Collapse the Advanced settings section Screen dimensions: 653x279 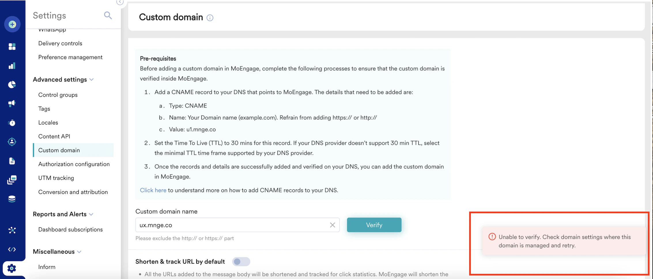tap(92, 80)
